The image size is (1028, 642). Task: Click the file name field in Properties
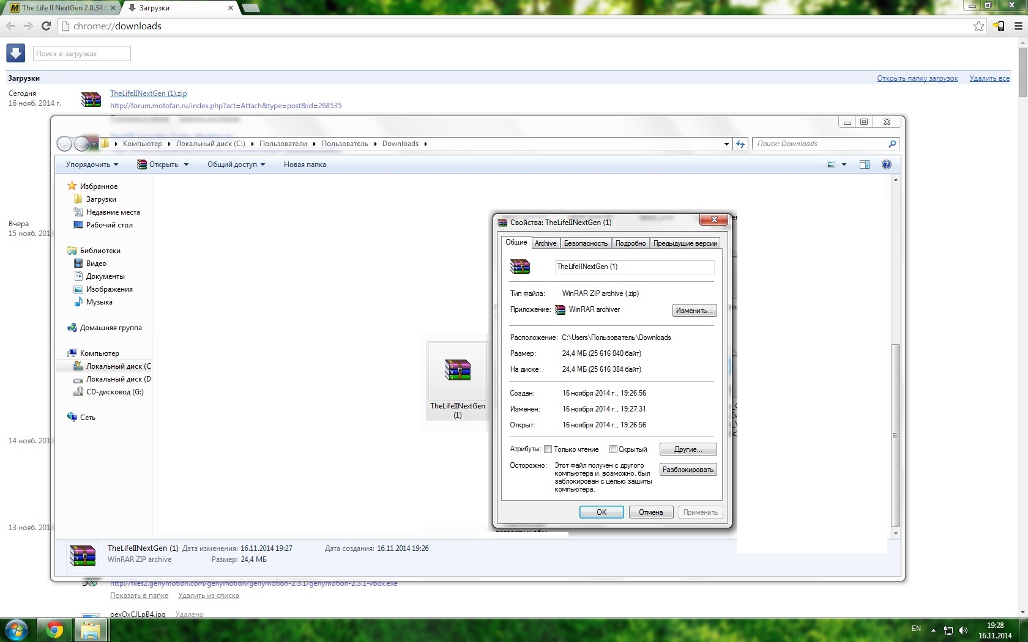click(x=634, y=267)
